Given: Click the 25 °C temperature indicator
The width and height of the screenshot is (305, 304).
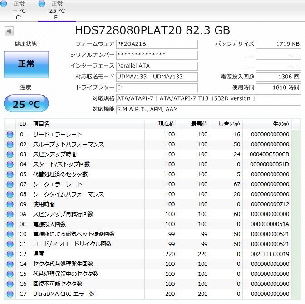Looking at the screenshot, I should [26, 104].
